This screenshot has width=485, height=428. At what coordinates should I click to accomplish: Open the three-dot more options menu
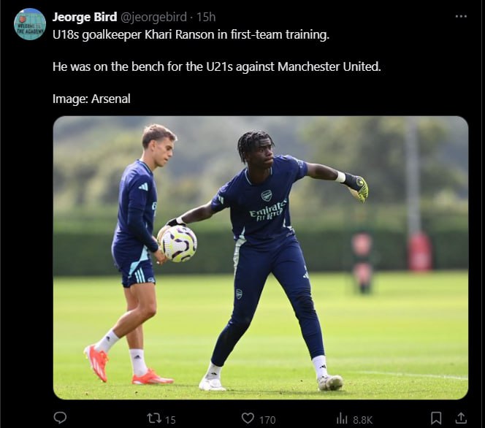[x=461, y=16]
